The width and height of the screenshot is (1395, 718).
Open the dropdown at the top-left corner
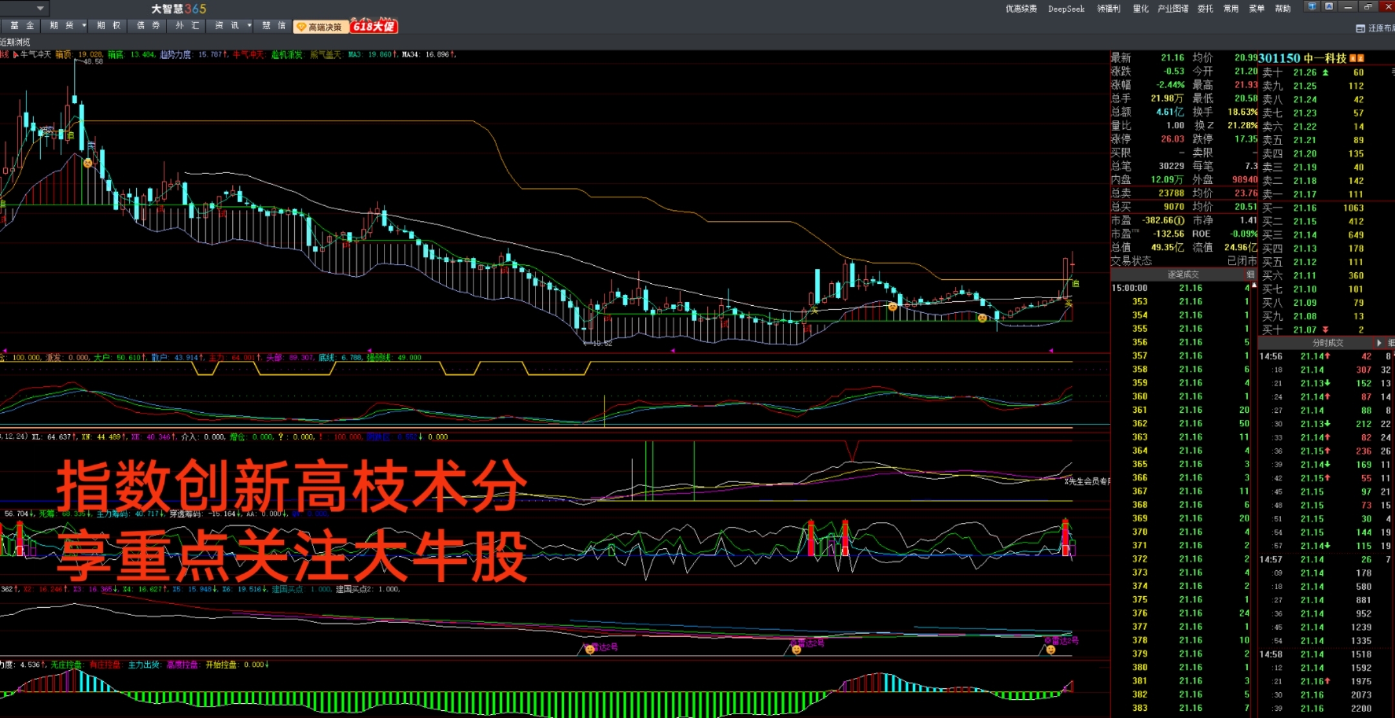coord(40,8)
